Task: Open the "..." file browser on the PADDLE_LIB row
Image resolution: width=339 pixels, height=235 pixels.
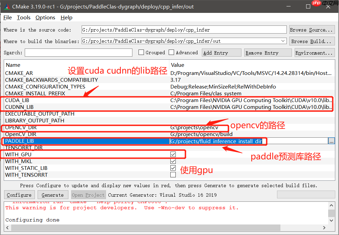Action: point(332,141)
